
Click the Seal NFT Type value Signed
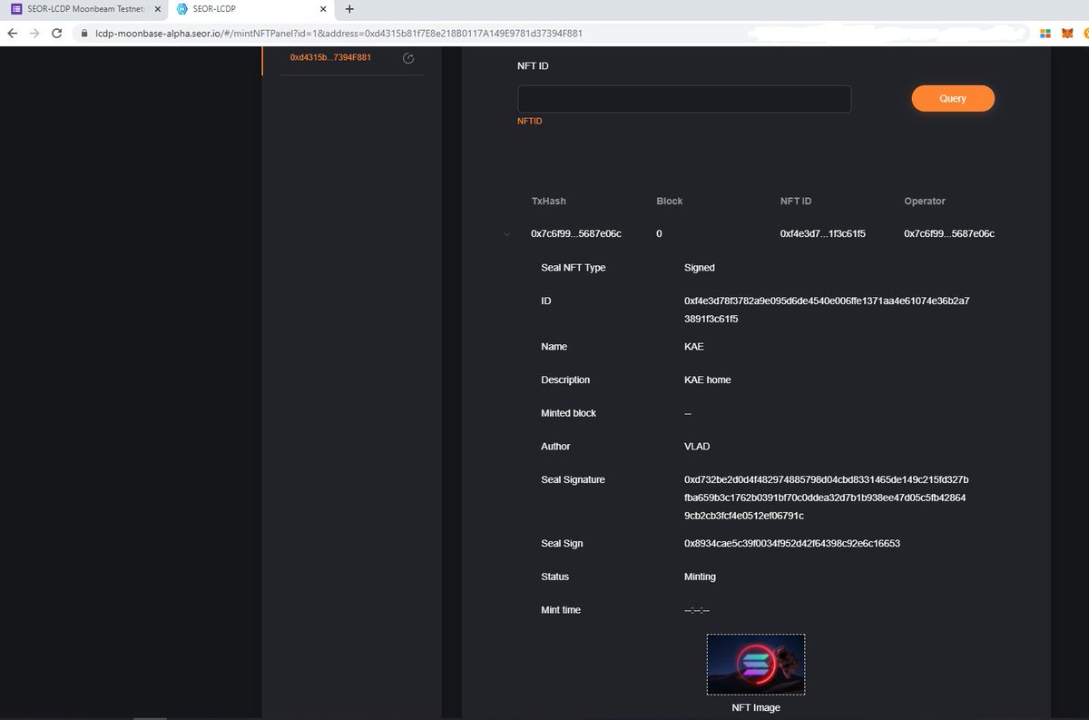(x=700, y=268)
